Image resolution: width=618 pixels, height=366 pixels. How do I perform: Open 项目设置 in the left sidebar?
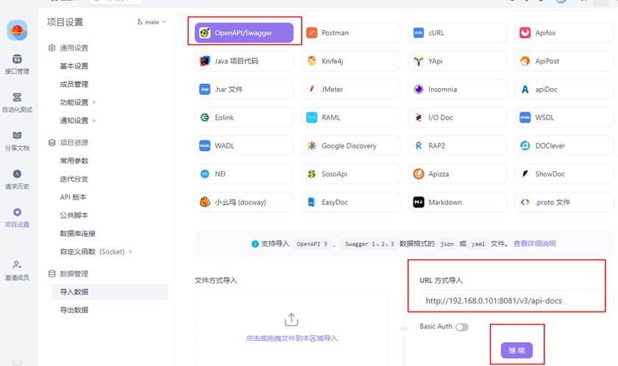17,218
